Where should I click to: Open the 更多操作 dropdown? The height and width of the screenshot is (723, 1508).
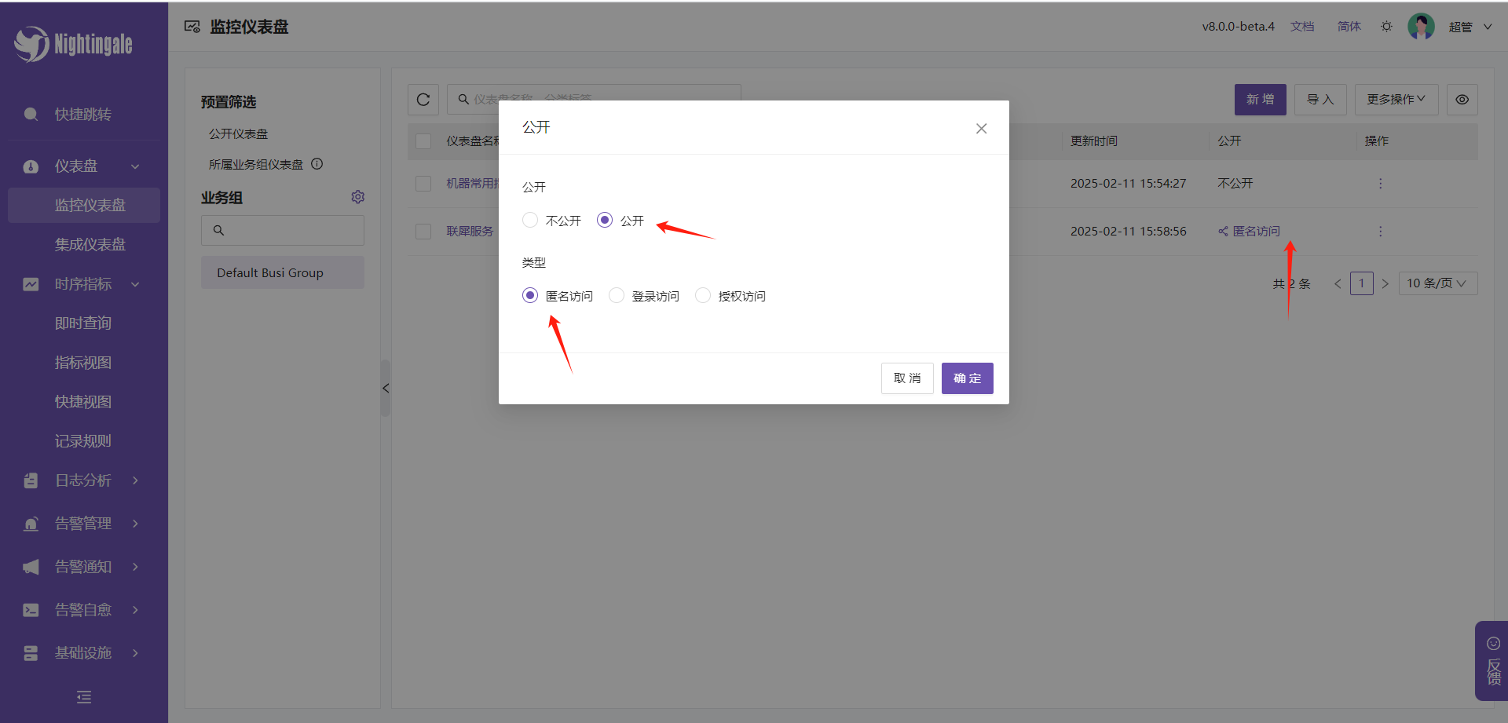[1396, 100]
